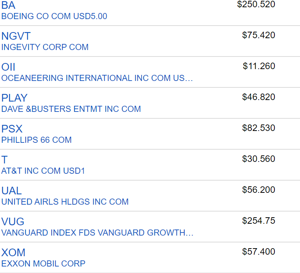Click VANGUARD INDEX FDS VANGUARD GROWTH name
300x273 pixels.
tap(97, 233)
